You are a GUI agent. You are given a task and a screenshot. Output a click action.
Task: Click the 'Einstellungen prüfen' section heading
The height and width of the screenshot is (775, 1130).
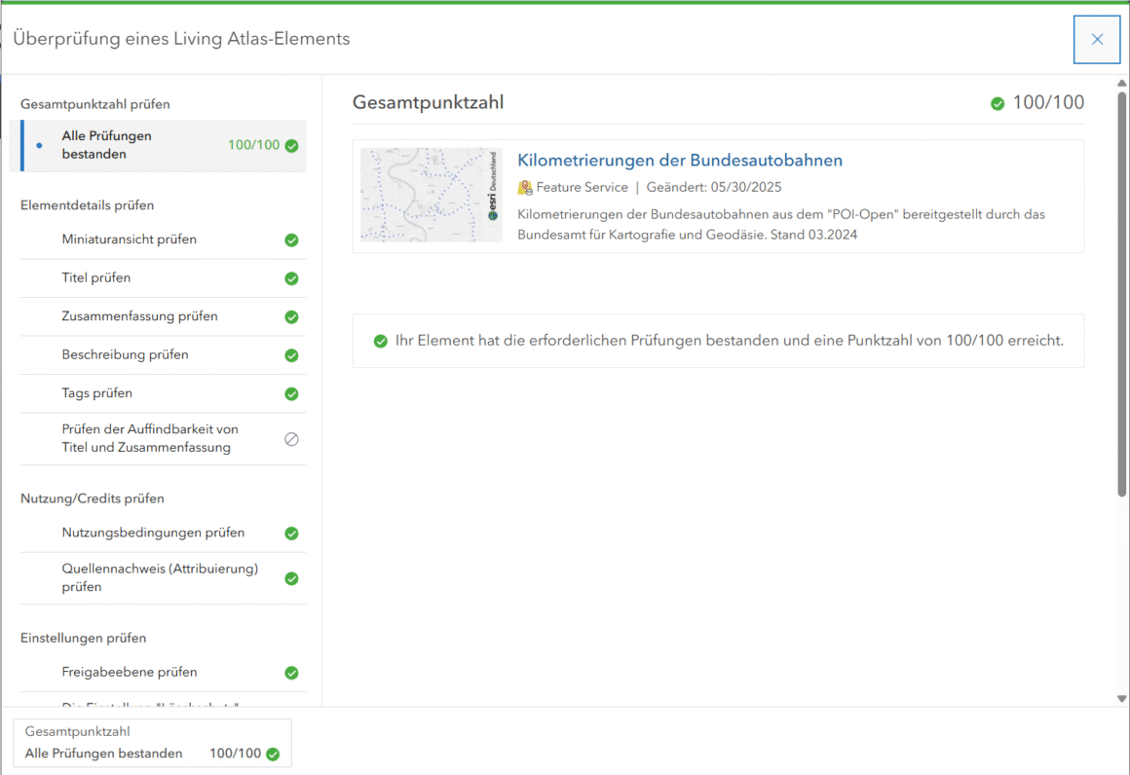point(83,638)
